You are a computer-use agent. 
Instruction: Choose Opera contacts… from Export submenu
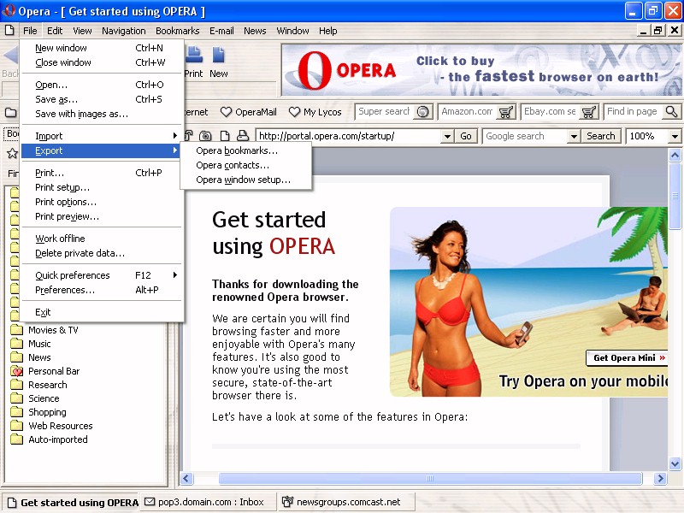tap(246, 165)
